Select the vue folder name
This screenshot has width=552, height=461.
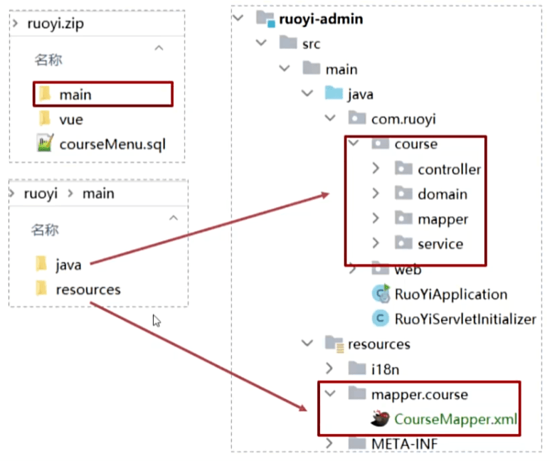pyautogui.click(x=71, y=120)
